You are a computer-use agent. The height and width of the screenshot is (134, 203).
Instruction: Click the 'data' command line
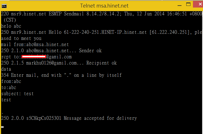click(x=6, y=69)
